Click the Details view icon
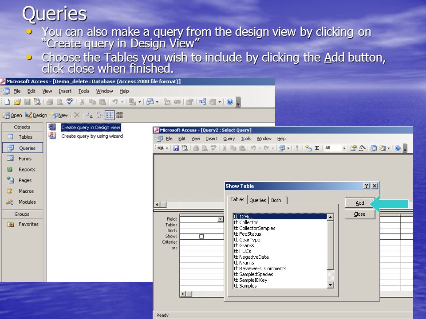The image size is (426, 319). (x=119, y=115)
